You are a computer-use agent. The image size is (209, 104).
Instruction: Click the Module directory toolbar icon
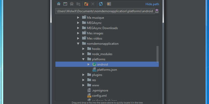pyautogui.click(x=78, y=4)
